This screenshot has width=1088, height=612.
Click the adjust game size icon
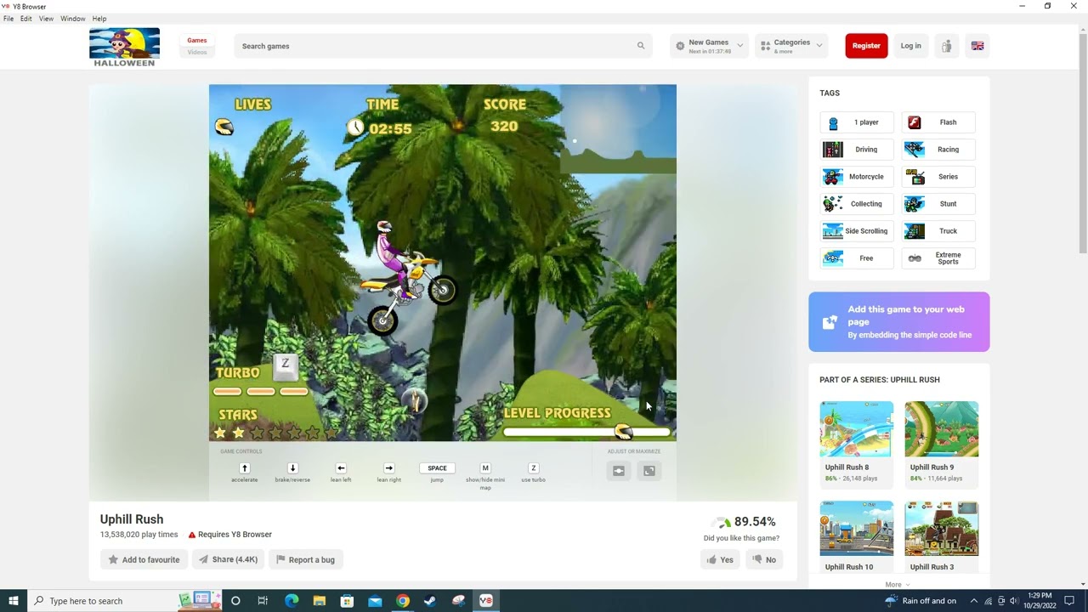[x=619, y=471]
